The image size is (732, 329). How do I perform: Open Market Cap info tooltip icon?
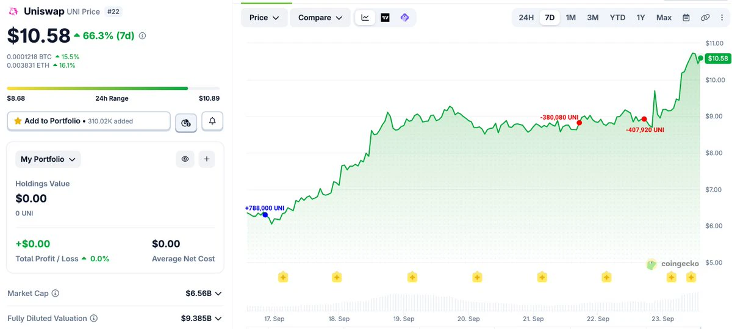pos(56,294)
